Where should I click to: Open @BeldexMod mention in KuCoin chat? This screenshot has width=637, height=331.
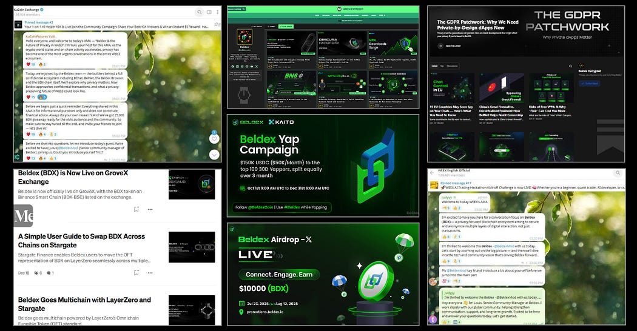click(67, 149)
